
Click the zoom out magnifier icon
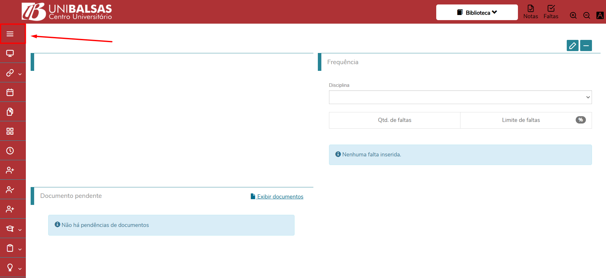point(587,15)
